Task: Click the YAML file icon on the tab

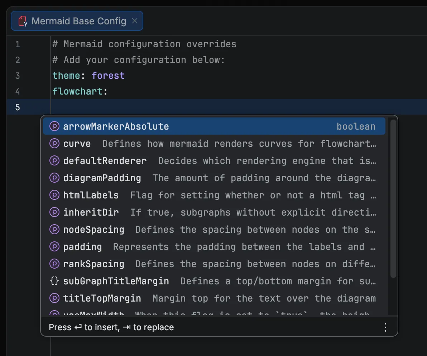Action: (21, 21)
